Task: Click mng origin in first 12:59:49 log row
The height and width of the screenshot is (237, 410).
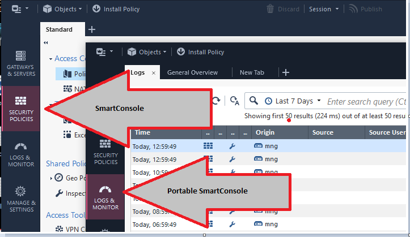Action: click(x=265, y=146)
